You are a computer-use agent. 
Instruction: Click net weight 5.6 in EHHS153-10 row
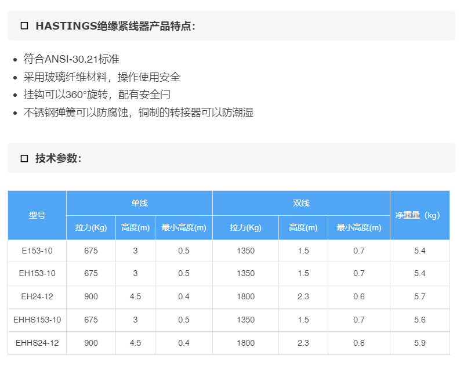(419, 320)
